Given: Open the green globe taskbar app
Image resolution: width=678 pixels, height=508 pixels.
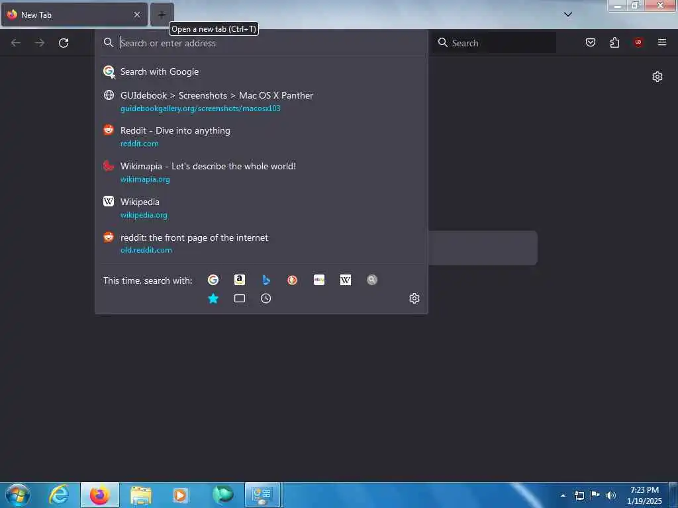Looking at the screenshot, I should click(x=222, y=495).
